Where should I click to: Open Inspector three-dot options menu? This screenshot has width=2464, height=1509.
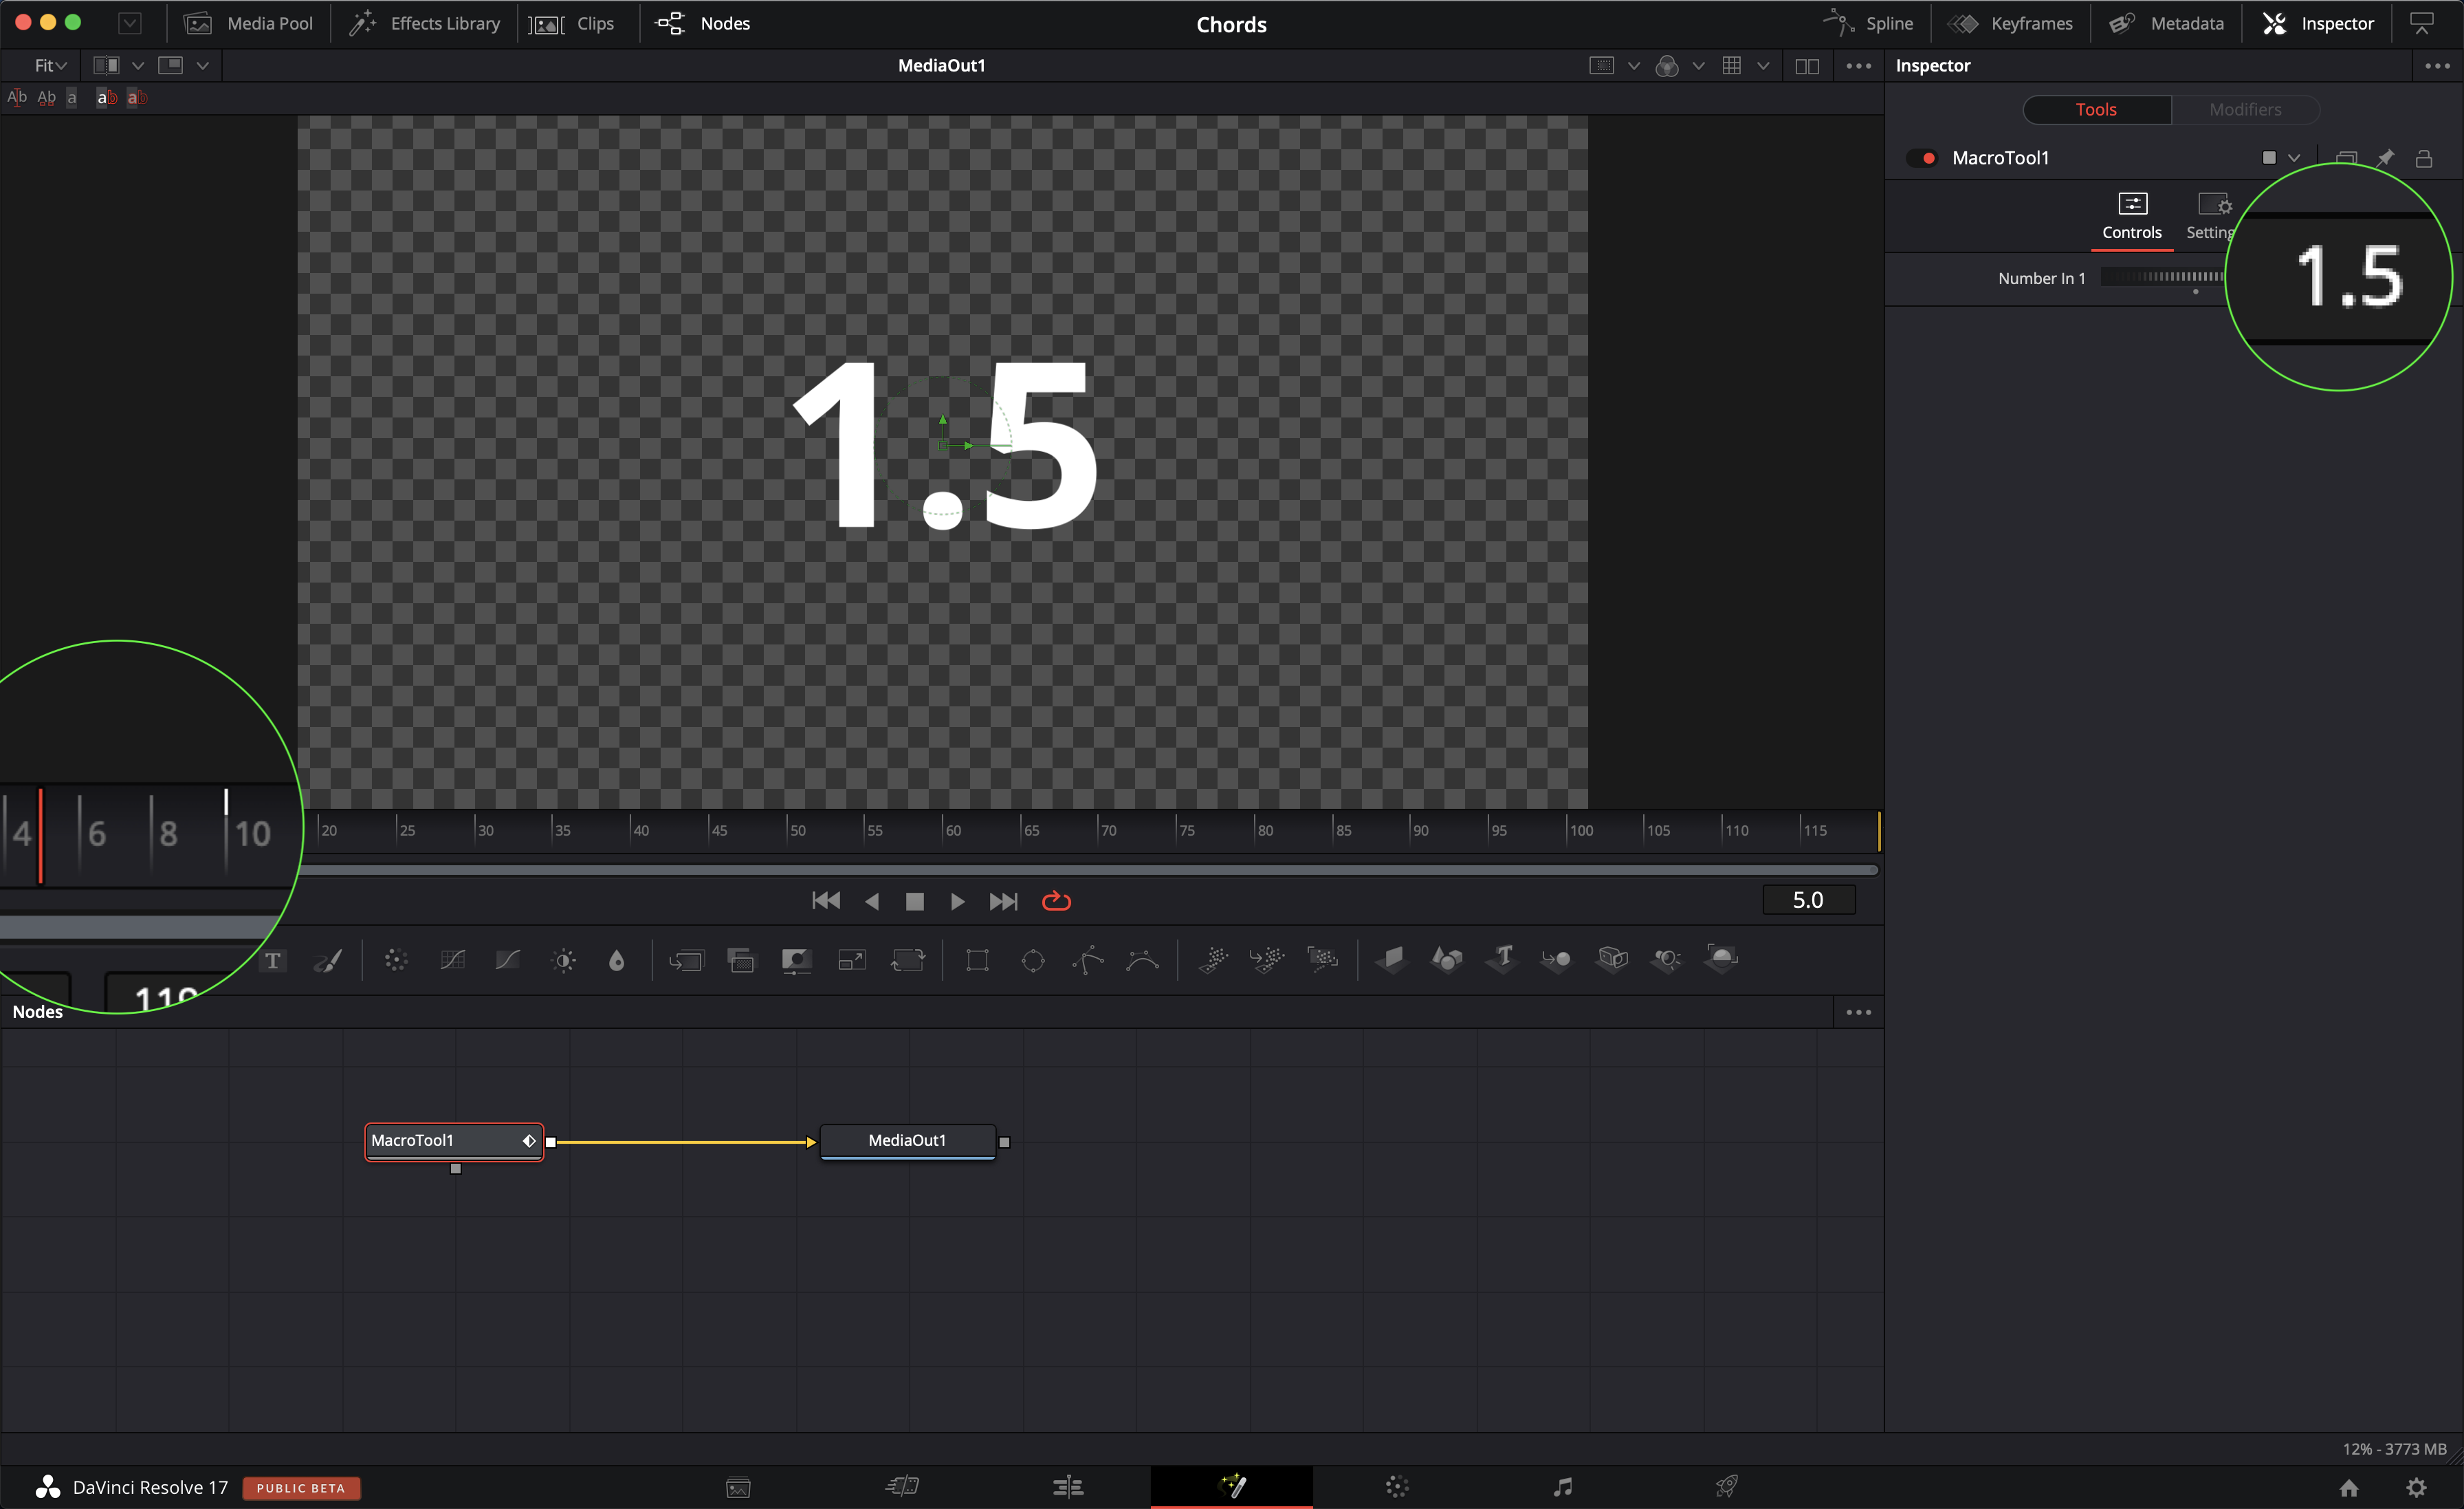point(2437,66)
